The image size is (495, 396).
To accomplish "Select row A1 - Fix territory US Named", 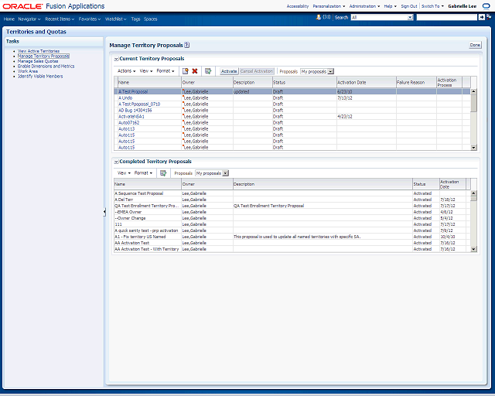I will pos(292,237).
